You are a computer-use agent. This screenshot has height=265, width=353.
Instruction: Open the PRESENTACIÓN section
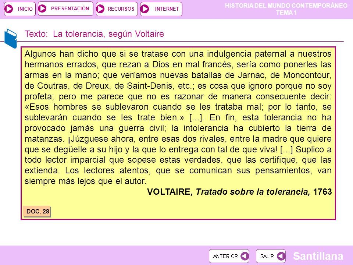tap(65, 9)
